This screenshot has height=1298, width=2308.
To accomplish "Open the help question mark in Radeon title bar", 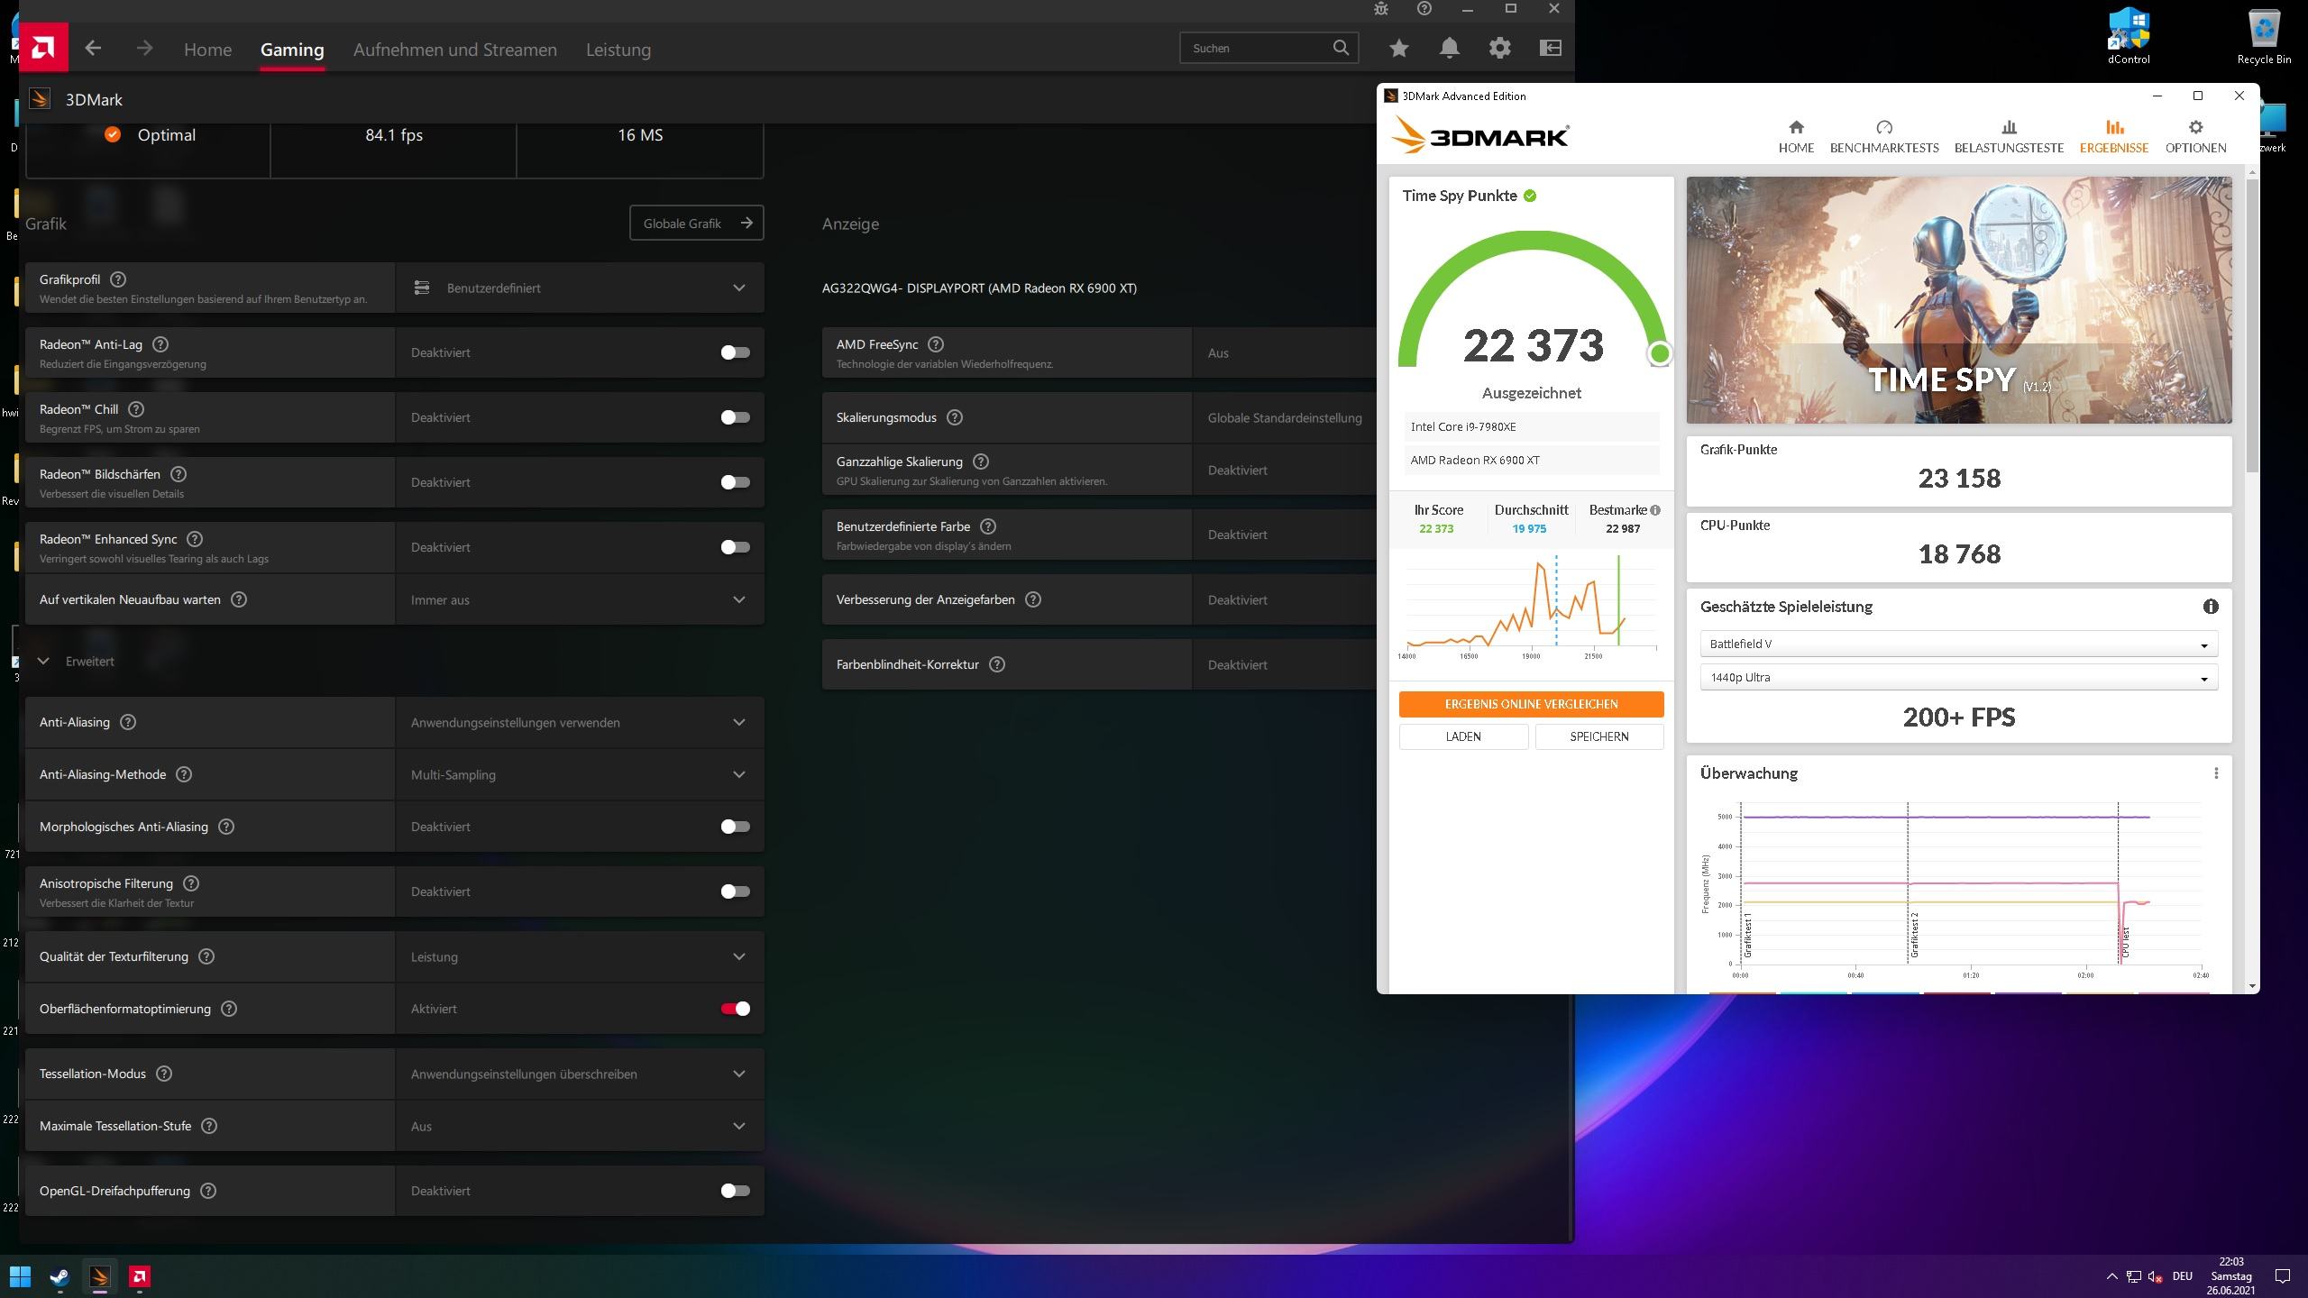I will [x=1424, y=9].
